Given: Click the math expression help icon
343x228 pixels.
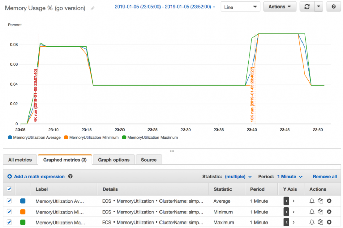Looking at the screenshot, I should tap(70, 176).
